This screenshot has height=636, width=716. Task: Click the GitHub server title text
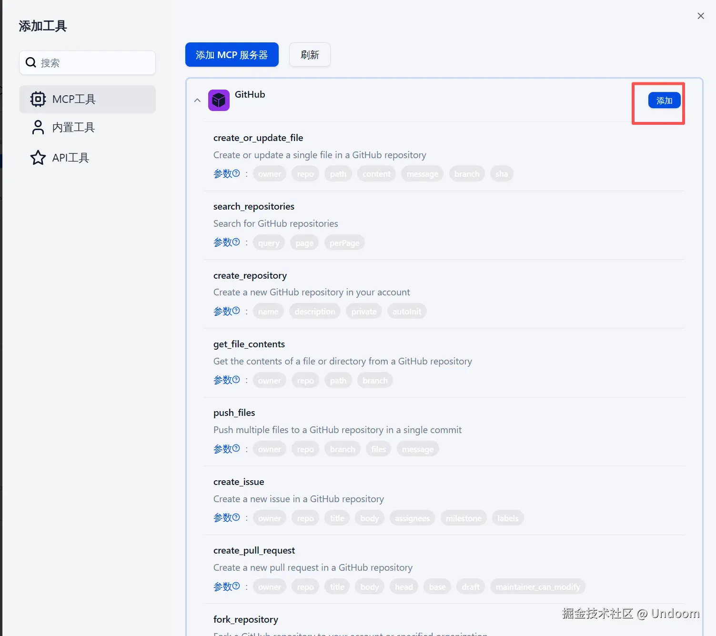click(250, 94)
